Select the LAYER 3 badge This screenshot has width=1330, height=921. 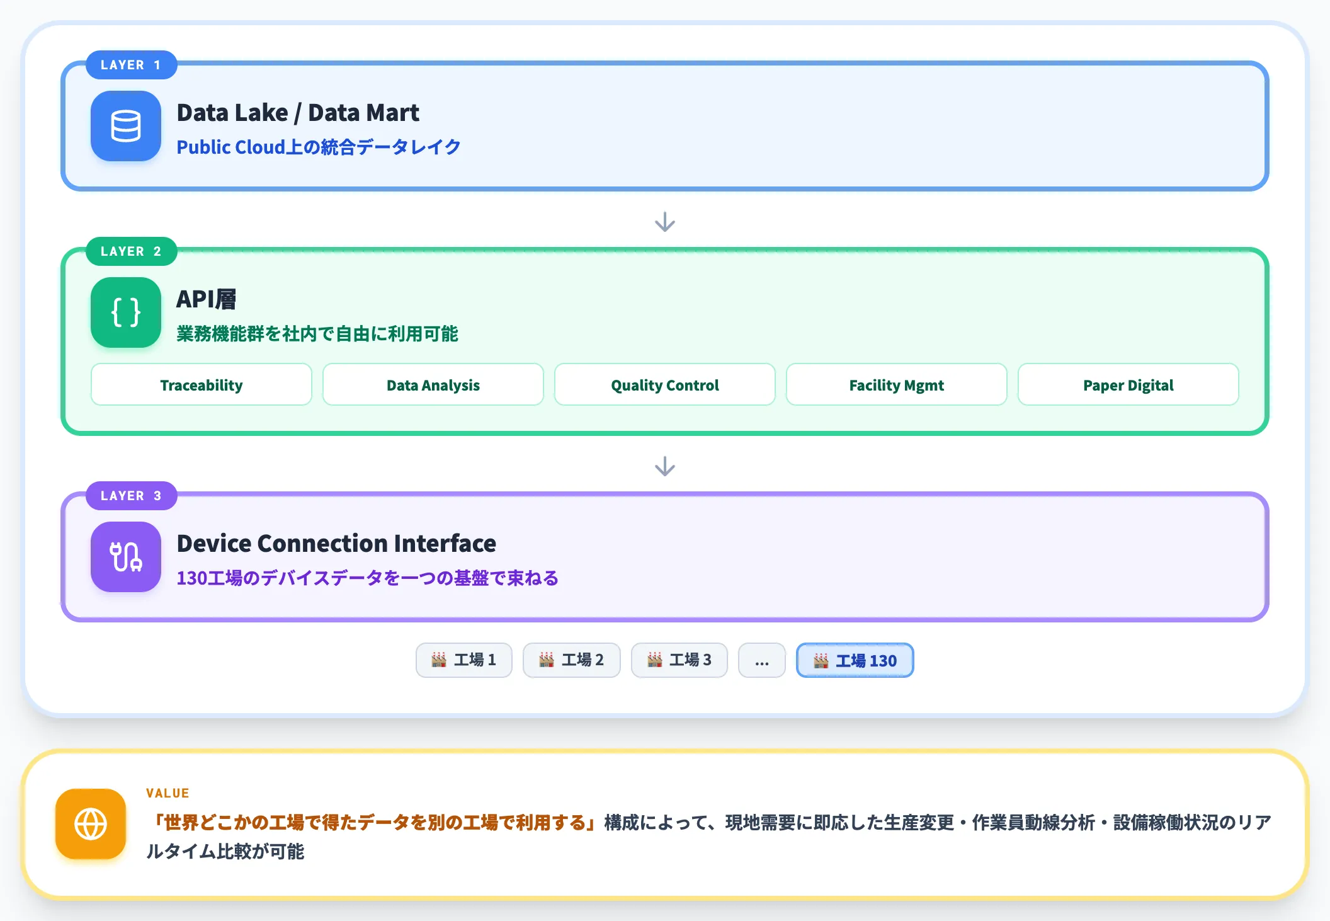tap(131, 496)
